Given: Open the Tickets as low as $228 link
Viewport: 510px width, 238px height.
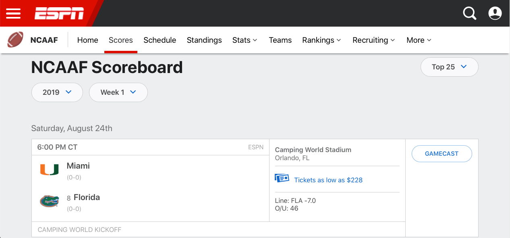Looking at the screenshot, I should click(x=328, y=180).
